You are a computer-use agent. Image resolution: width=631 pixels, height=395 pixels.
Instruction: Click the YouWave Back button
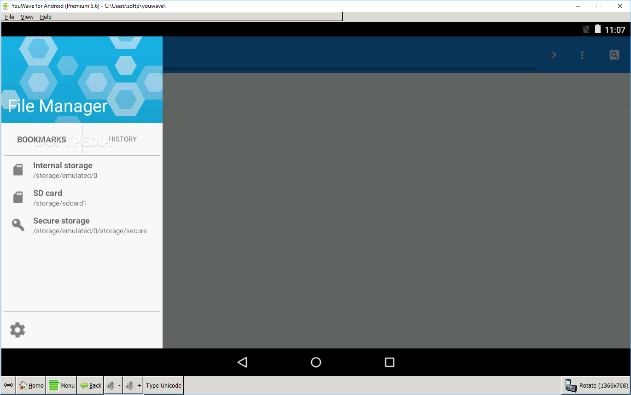coord(90,385)
